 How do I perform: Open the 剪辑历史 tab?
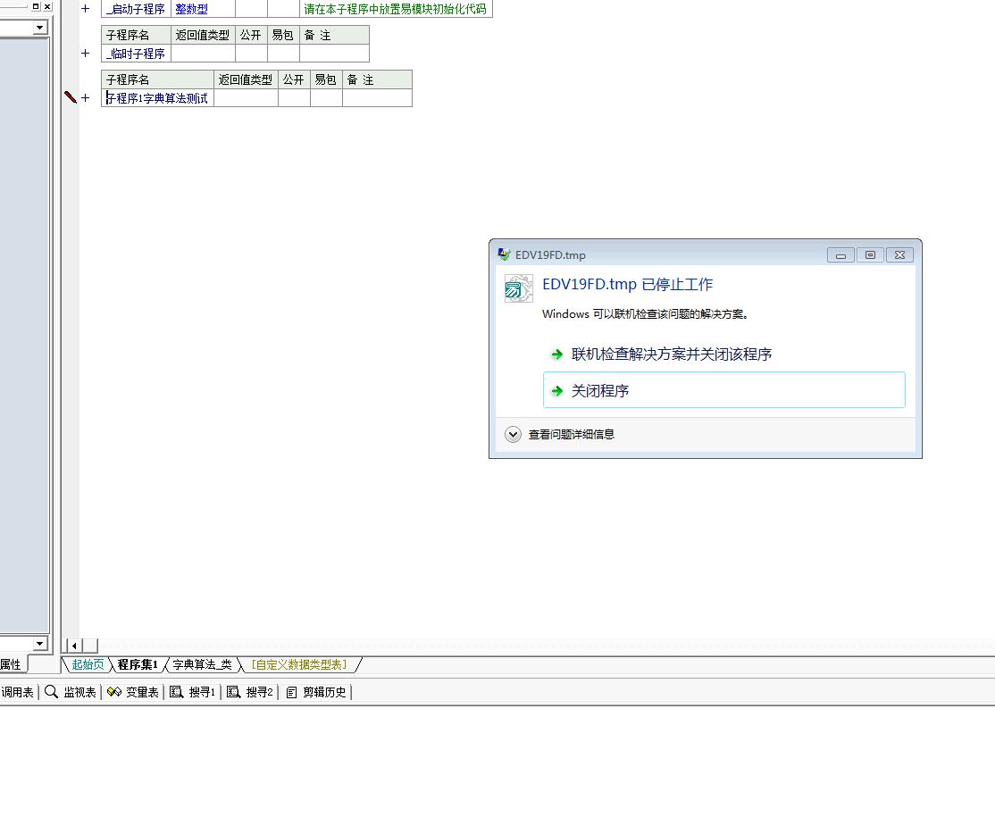(x=316, y=692)
